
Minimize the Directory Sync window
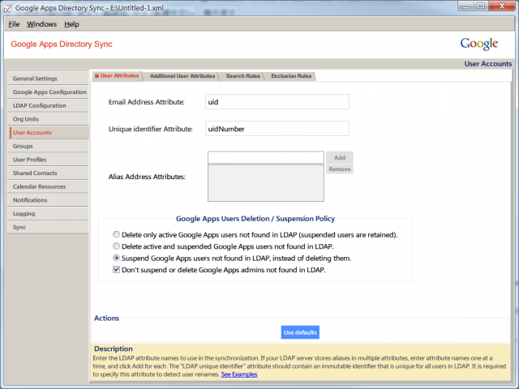(466, 6)
